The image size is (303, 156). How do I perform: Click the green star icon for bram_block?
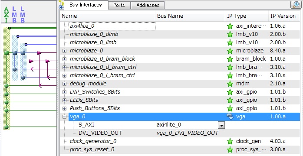pos(230,59)
